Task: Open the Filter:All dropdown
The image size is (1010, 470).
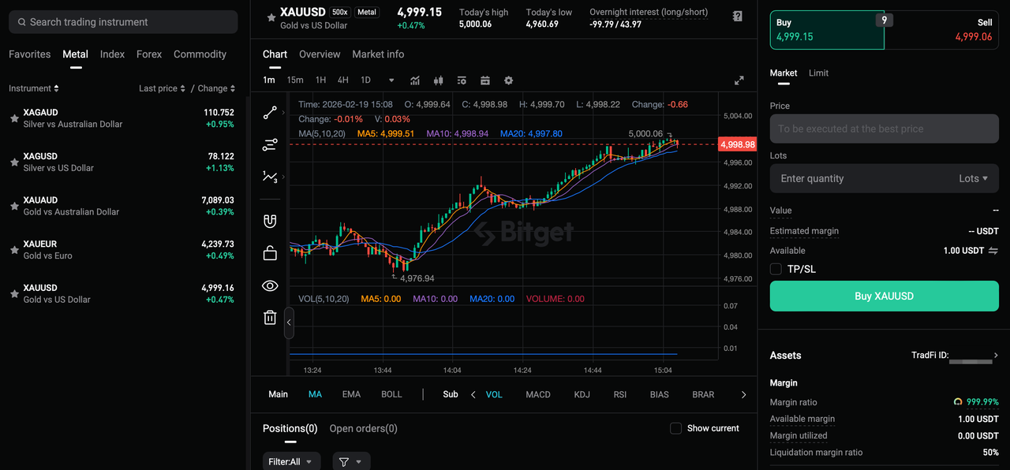Action: [x=291, y=461]
